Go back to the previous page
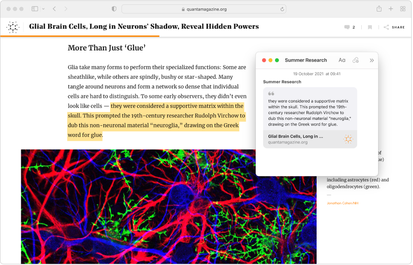This screenshot has width=413, height=265. pyautogui.click(x=54, y=9)
